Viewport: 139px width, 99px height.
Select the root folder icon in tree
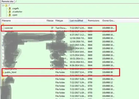(x=6, y=5)
